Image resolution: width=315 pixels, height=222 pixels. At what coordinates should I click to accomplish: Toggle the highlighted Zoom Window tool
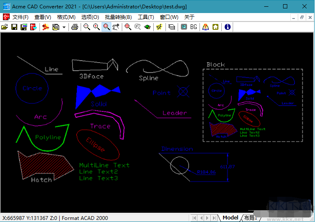point(106,27)
